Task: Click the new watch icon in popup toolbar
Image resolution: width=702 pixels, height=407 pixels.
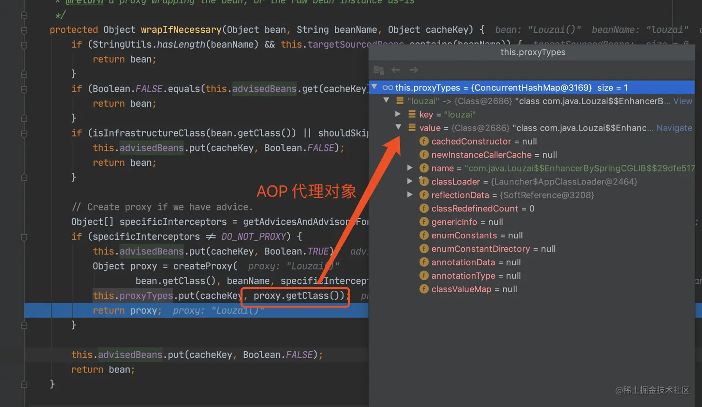Action: click(x=379, y=70)
